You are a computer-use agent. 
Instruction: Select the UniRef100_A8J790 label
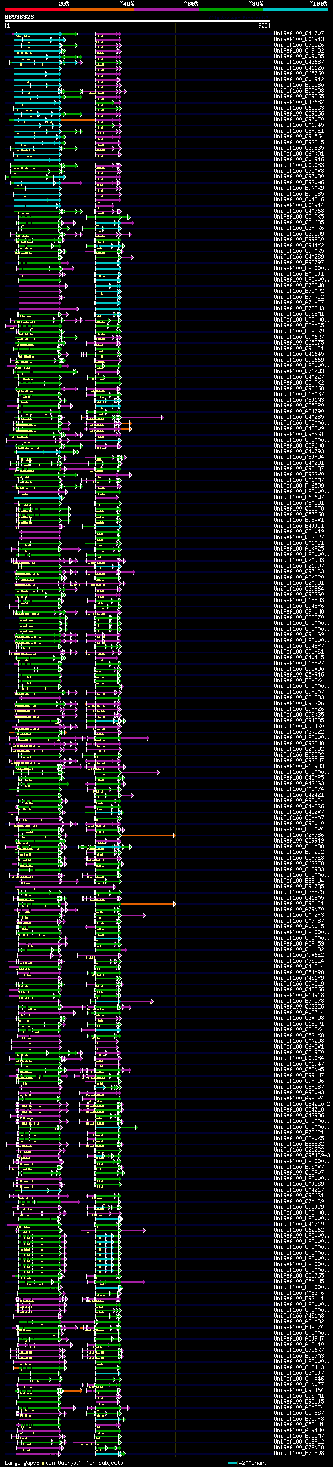(x=299, y=411)
